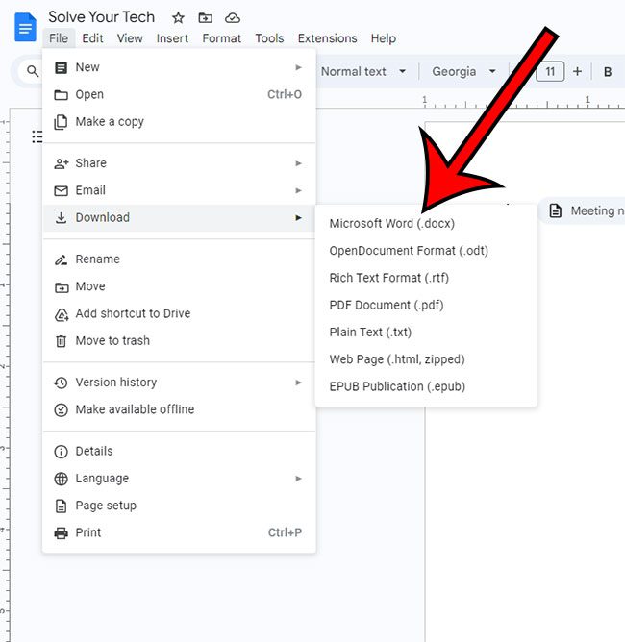Increase font size with plus icon
Viewport: 625px width, 642px height.
[578, 72]
